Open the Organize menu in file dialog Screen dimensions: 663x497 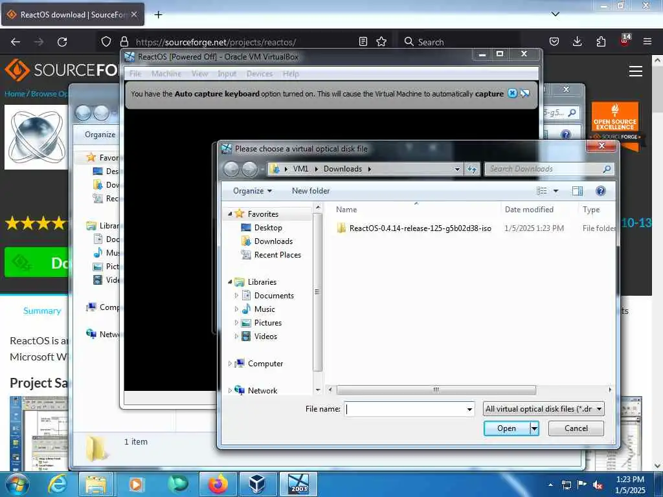click(252, 191)
